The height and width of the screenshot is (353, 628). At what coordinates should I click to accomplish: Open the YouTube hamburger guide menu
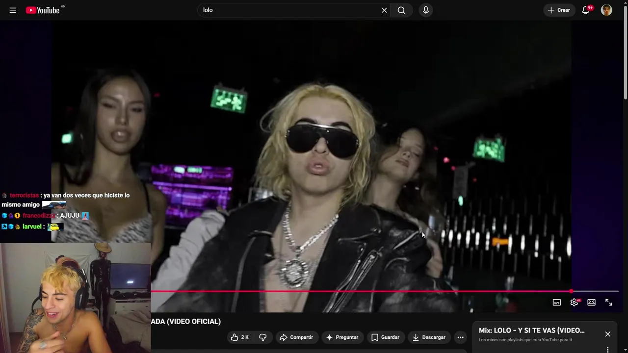pos(13,10)
